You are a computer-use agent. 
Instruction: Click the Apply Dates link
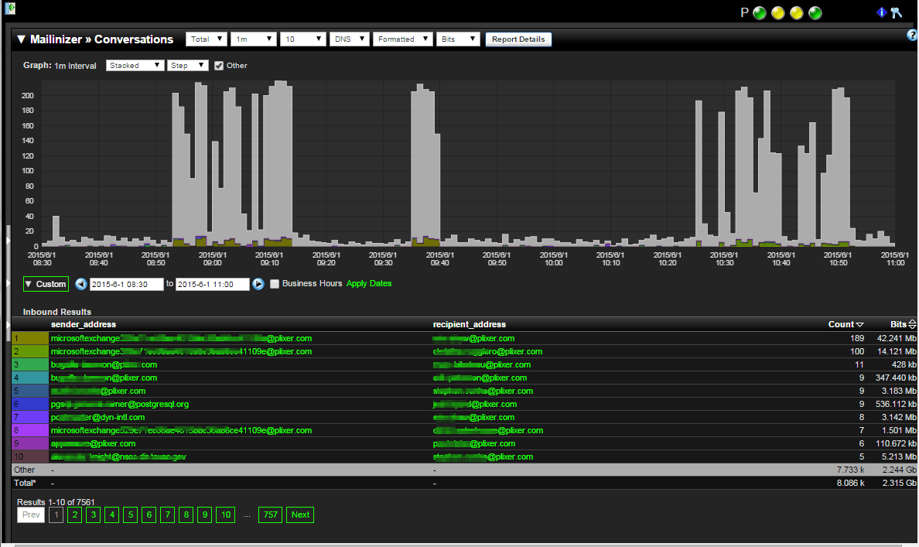pos(369,283)
